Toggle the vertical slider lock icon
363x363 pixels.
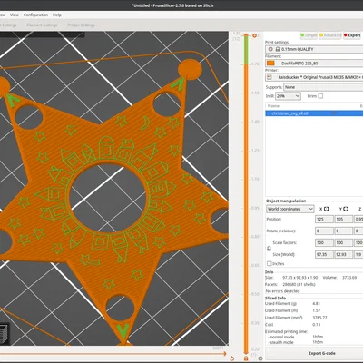coord(246,358)
